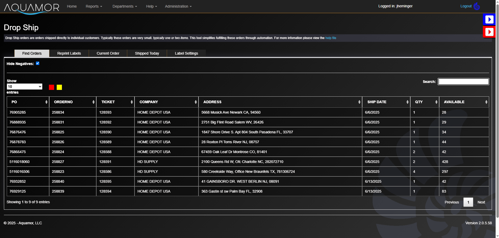
Task: Sort table by ORDERNO column arrows
Action: (93, 102)
